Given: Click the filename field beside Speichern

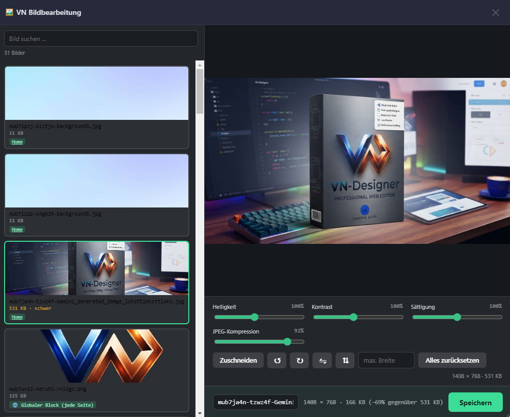Looking at the screenshot, I should (x=256, y=402).
